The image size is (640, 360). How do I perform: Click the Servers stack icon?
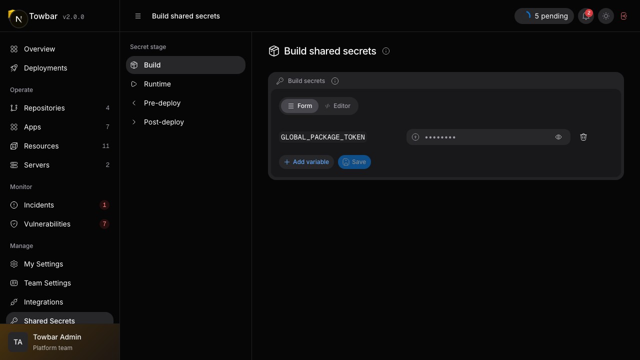[14, 165]
